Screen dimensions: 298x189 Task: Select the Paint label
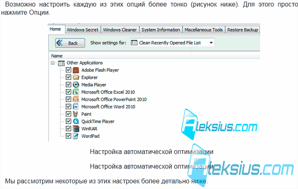click(86, 114)
